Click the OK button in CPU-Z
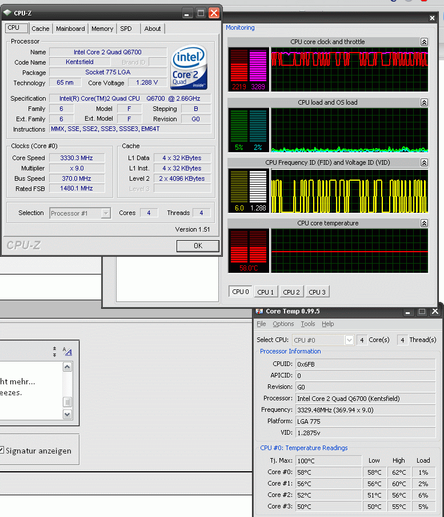 point(198,246)
